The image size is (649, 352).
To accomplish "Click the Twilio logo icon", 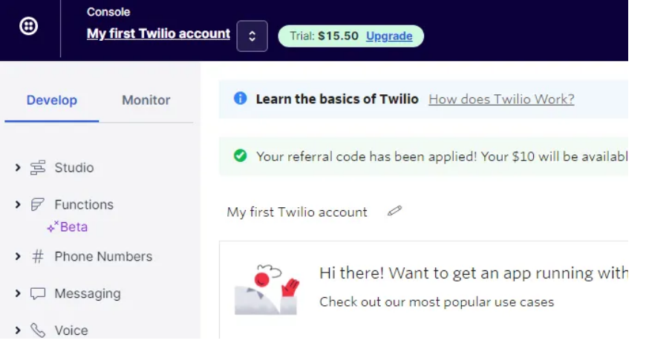I will [28, 27].
